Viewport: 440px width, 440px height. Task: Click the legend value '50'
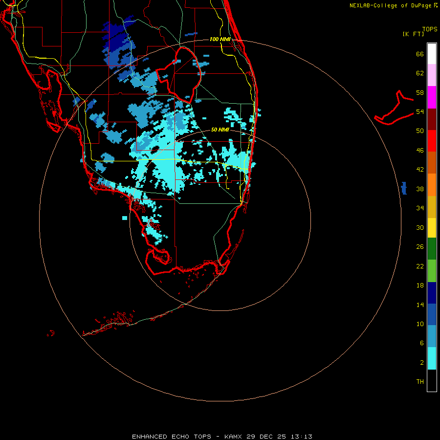pos(420,131)
